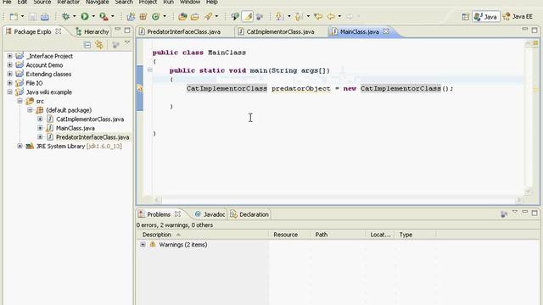This screenshot has width=543, height=305.
Task: Switch to CatImplementorClass.java editor tab
Action: point(280,31)
